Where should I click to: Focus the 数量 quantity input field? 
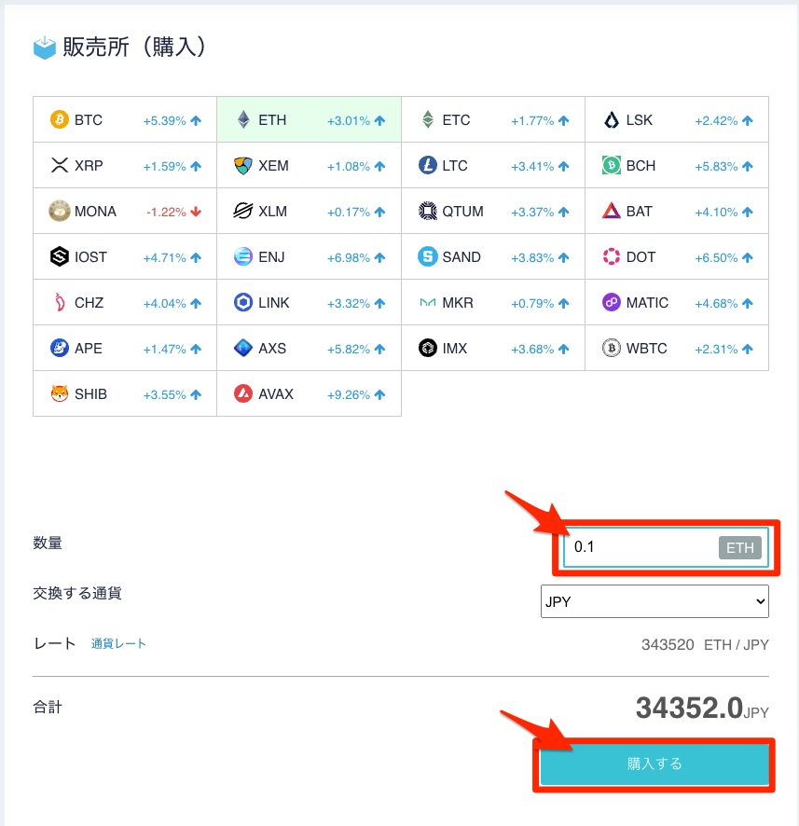click(x=666, y=547)
